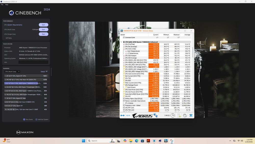The image size is (255, 144).
Task: Click the HWiNFO sensor list scrollbar
Action: point(193,52)
